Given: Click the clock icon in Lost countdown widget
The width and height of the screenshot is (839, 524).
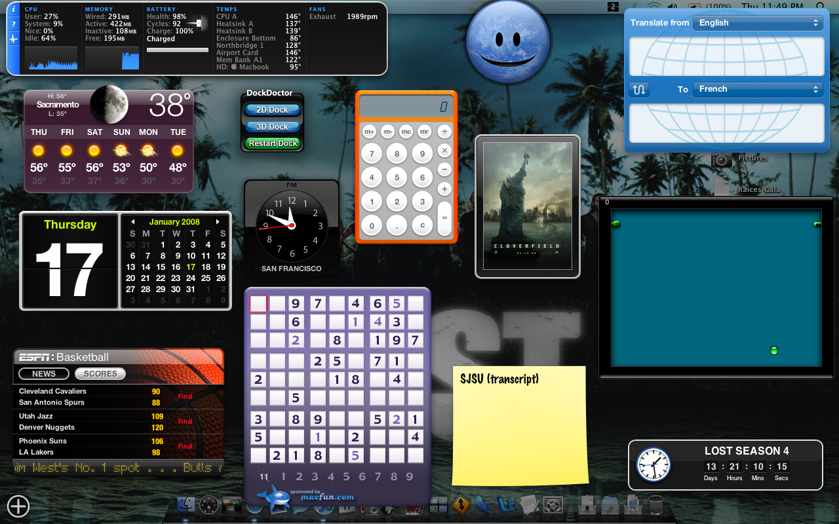Looking at the screenshot, I should [654, 464].
